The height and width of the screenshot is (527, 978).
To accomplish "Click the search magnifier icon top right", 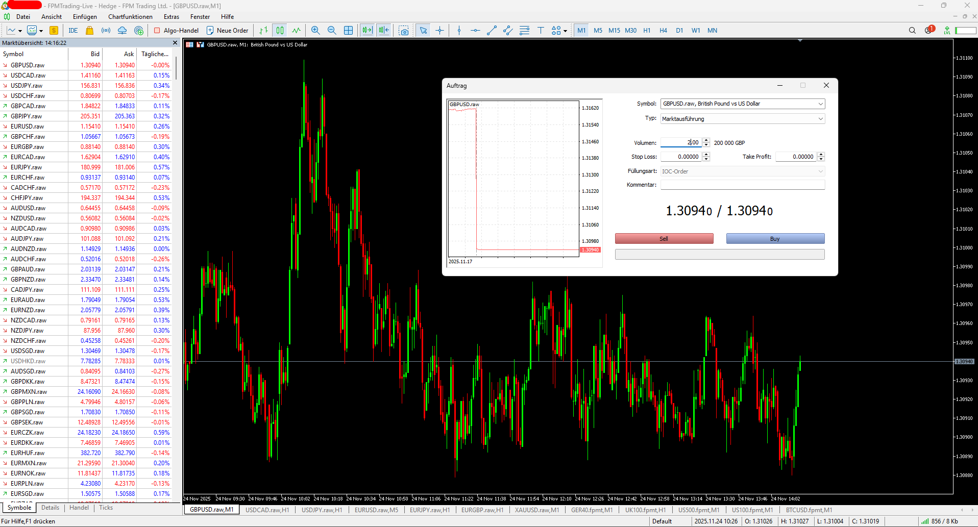I will tap(912, 30).
